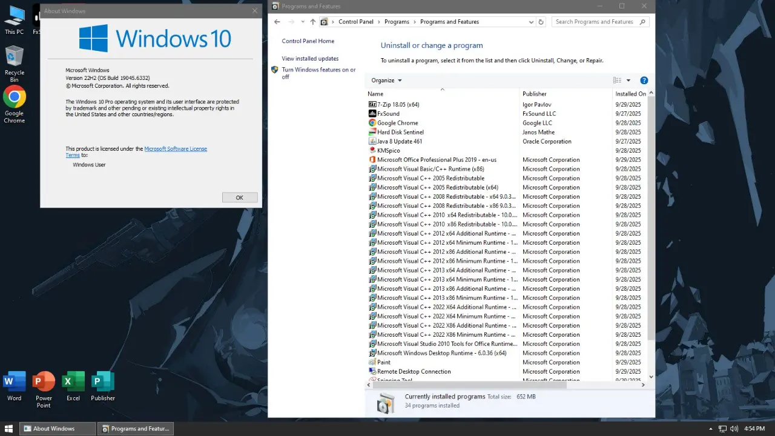775x436 pixels.
Task: Click the vertical scrollbar down arrow
Action: click(x=651, y=377)
